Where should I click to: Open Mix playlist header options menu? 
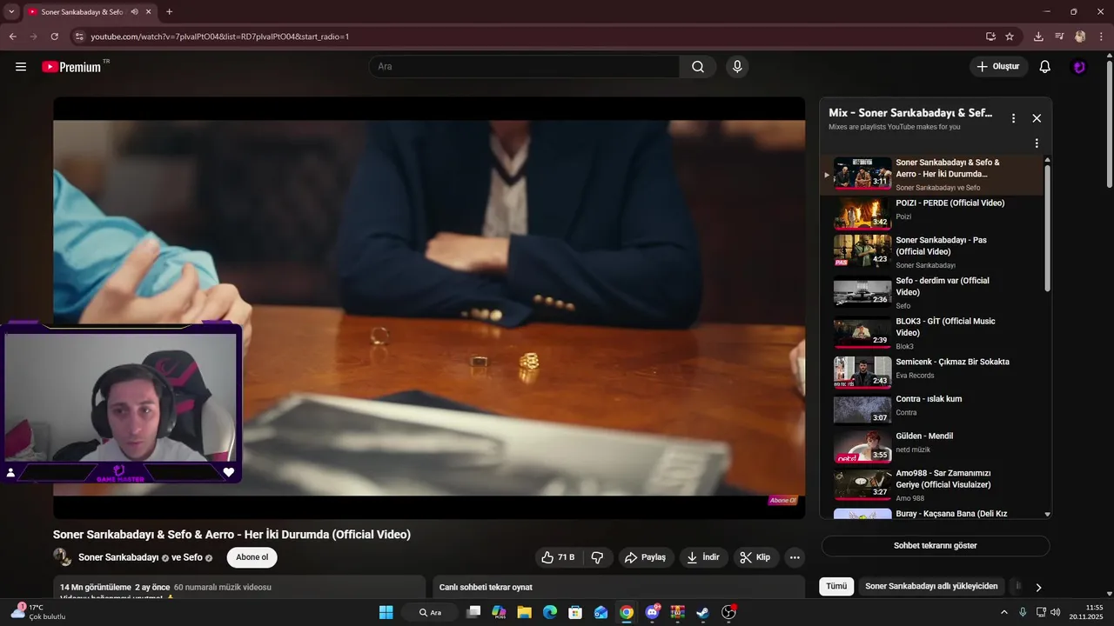pos(1013,118)
